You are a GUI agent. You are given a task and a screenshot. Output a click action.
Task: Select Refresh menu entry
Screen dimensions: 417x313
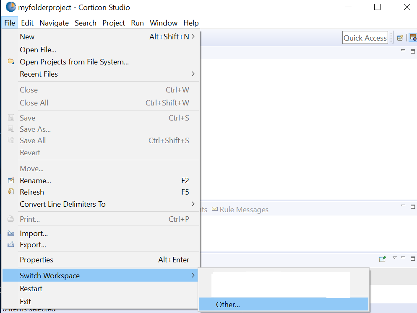pos(101,192)
